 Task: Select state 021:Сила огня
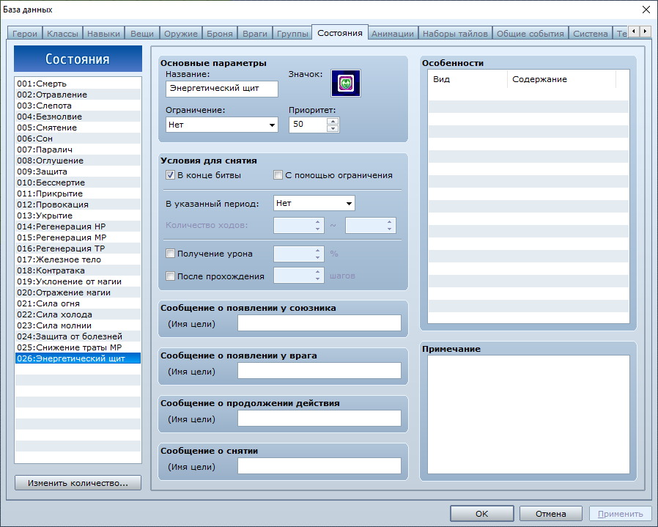pos(78,303)
